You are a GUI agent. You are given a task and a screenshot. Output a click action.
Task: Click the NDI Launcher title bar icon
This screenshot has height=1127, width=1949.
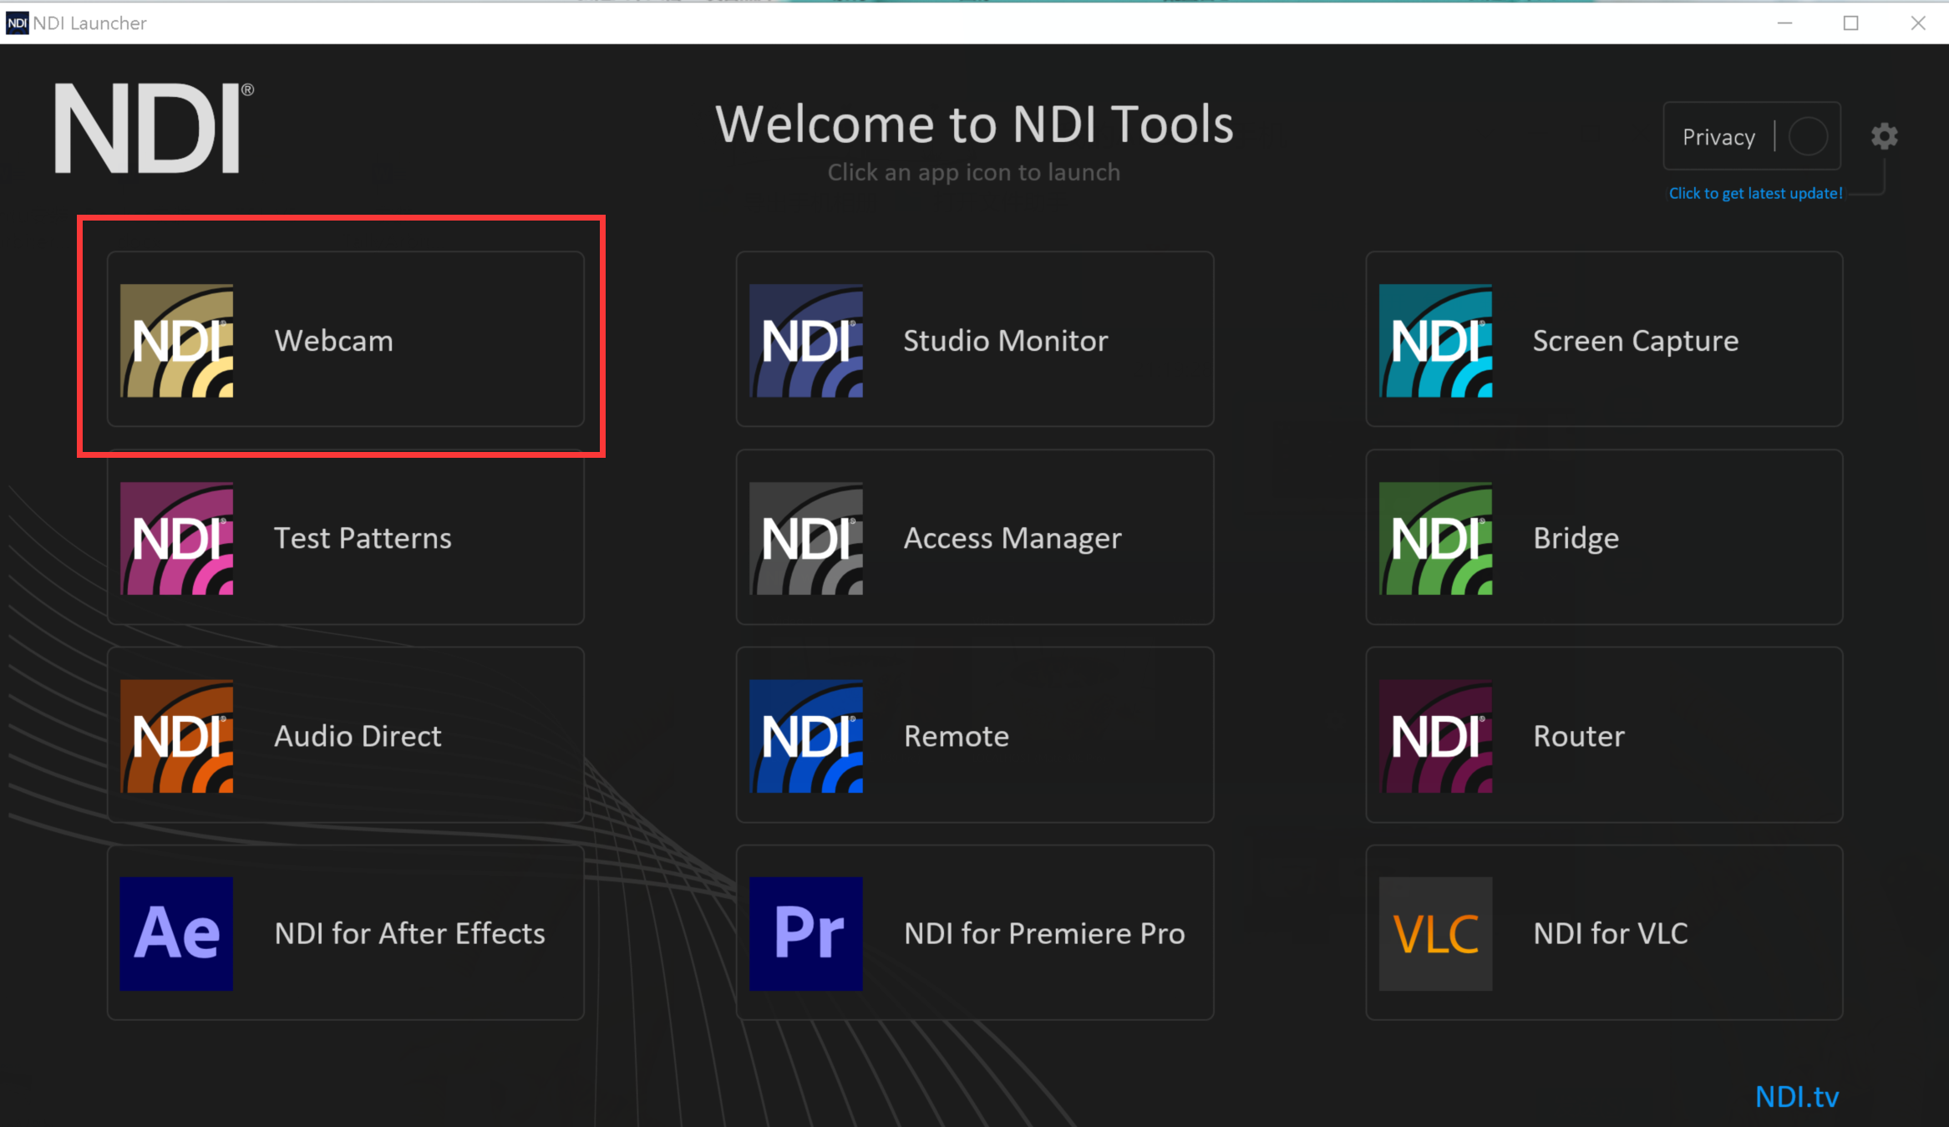[x=17, y=23]
